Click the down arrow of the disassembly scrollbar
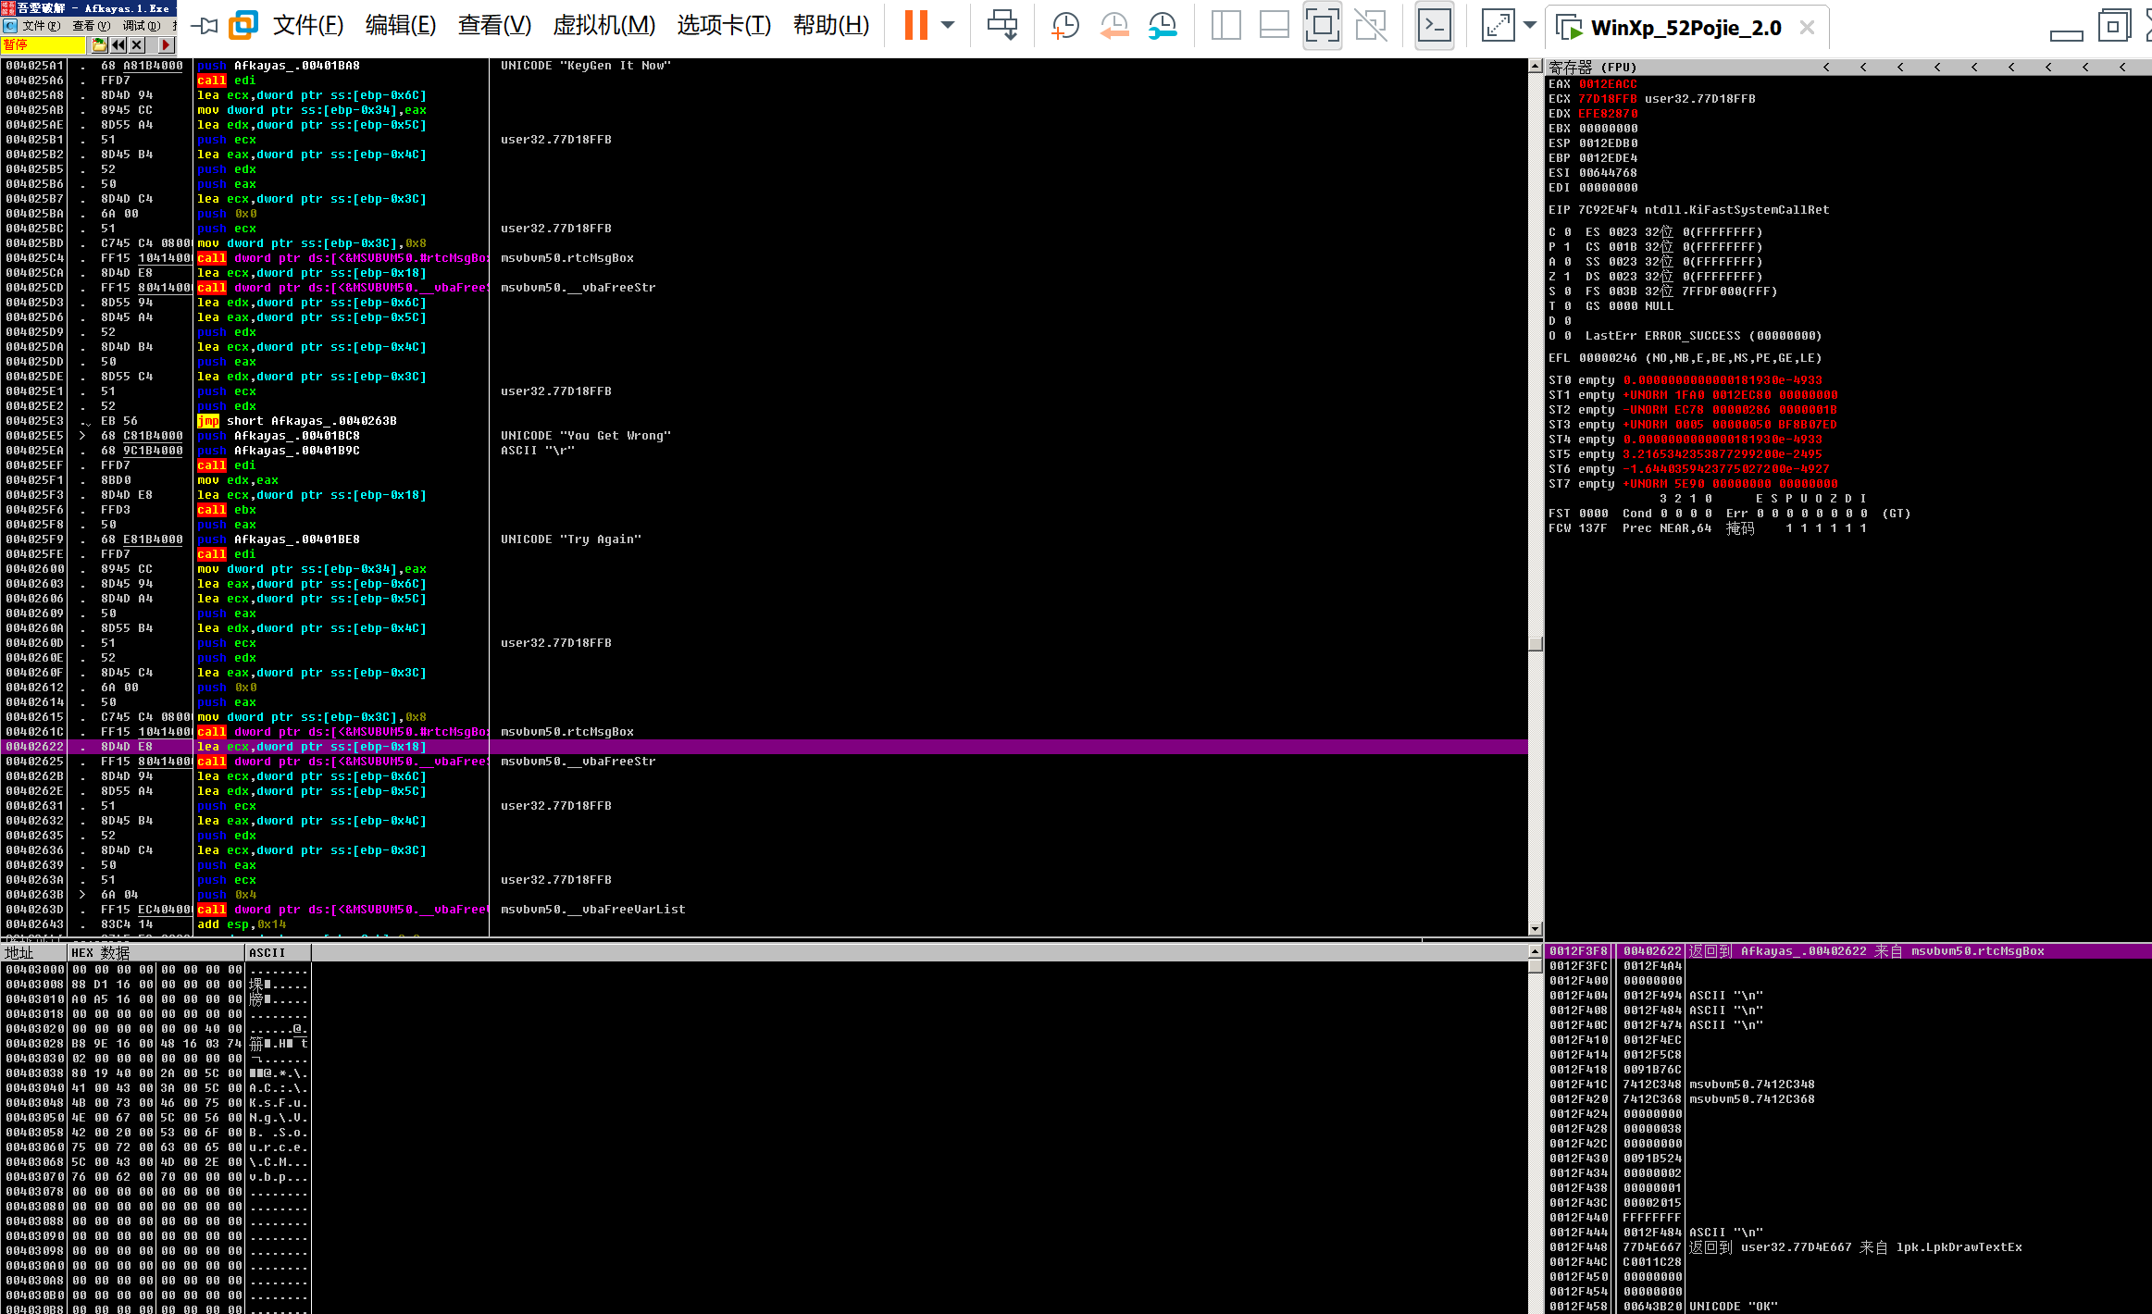 click(1536, 928)
